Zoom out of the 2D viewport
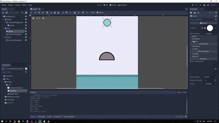 (33, 18)
